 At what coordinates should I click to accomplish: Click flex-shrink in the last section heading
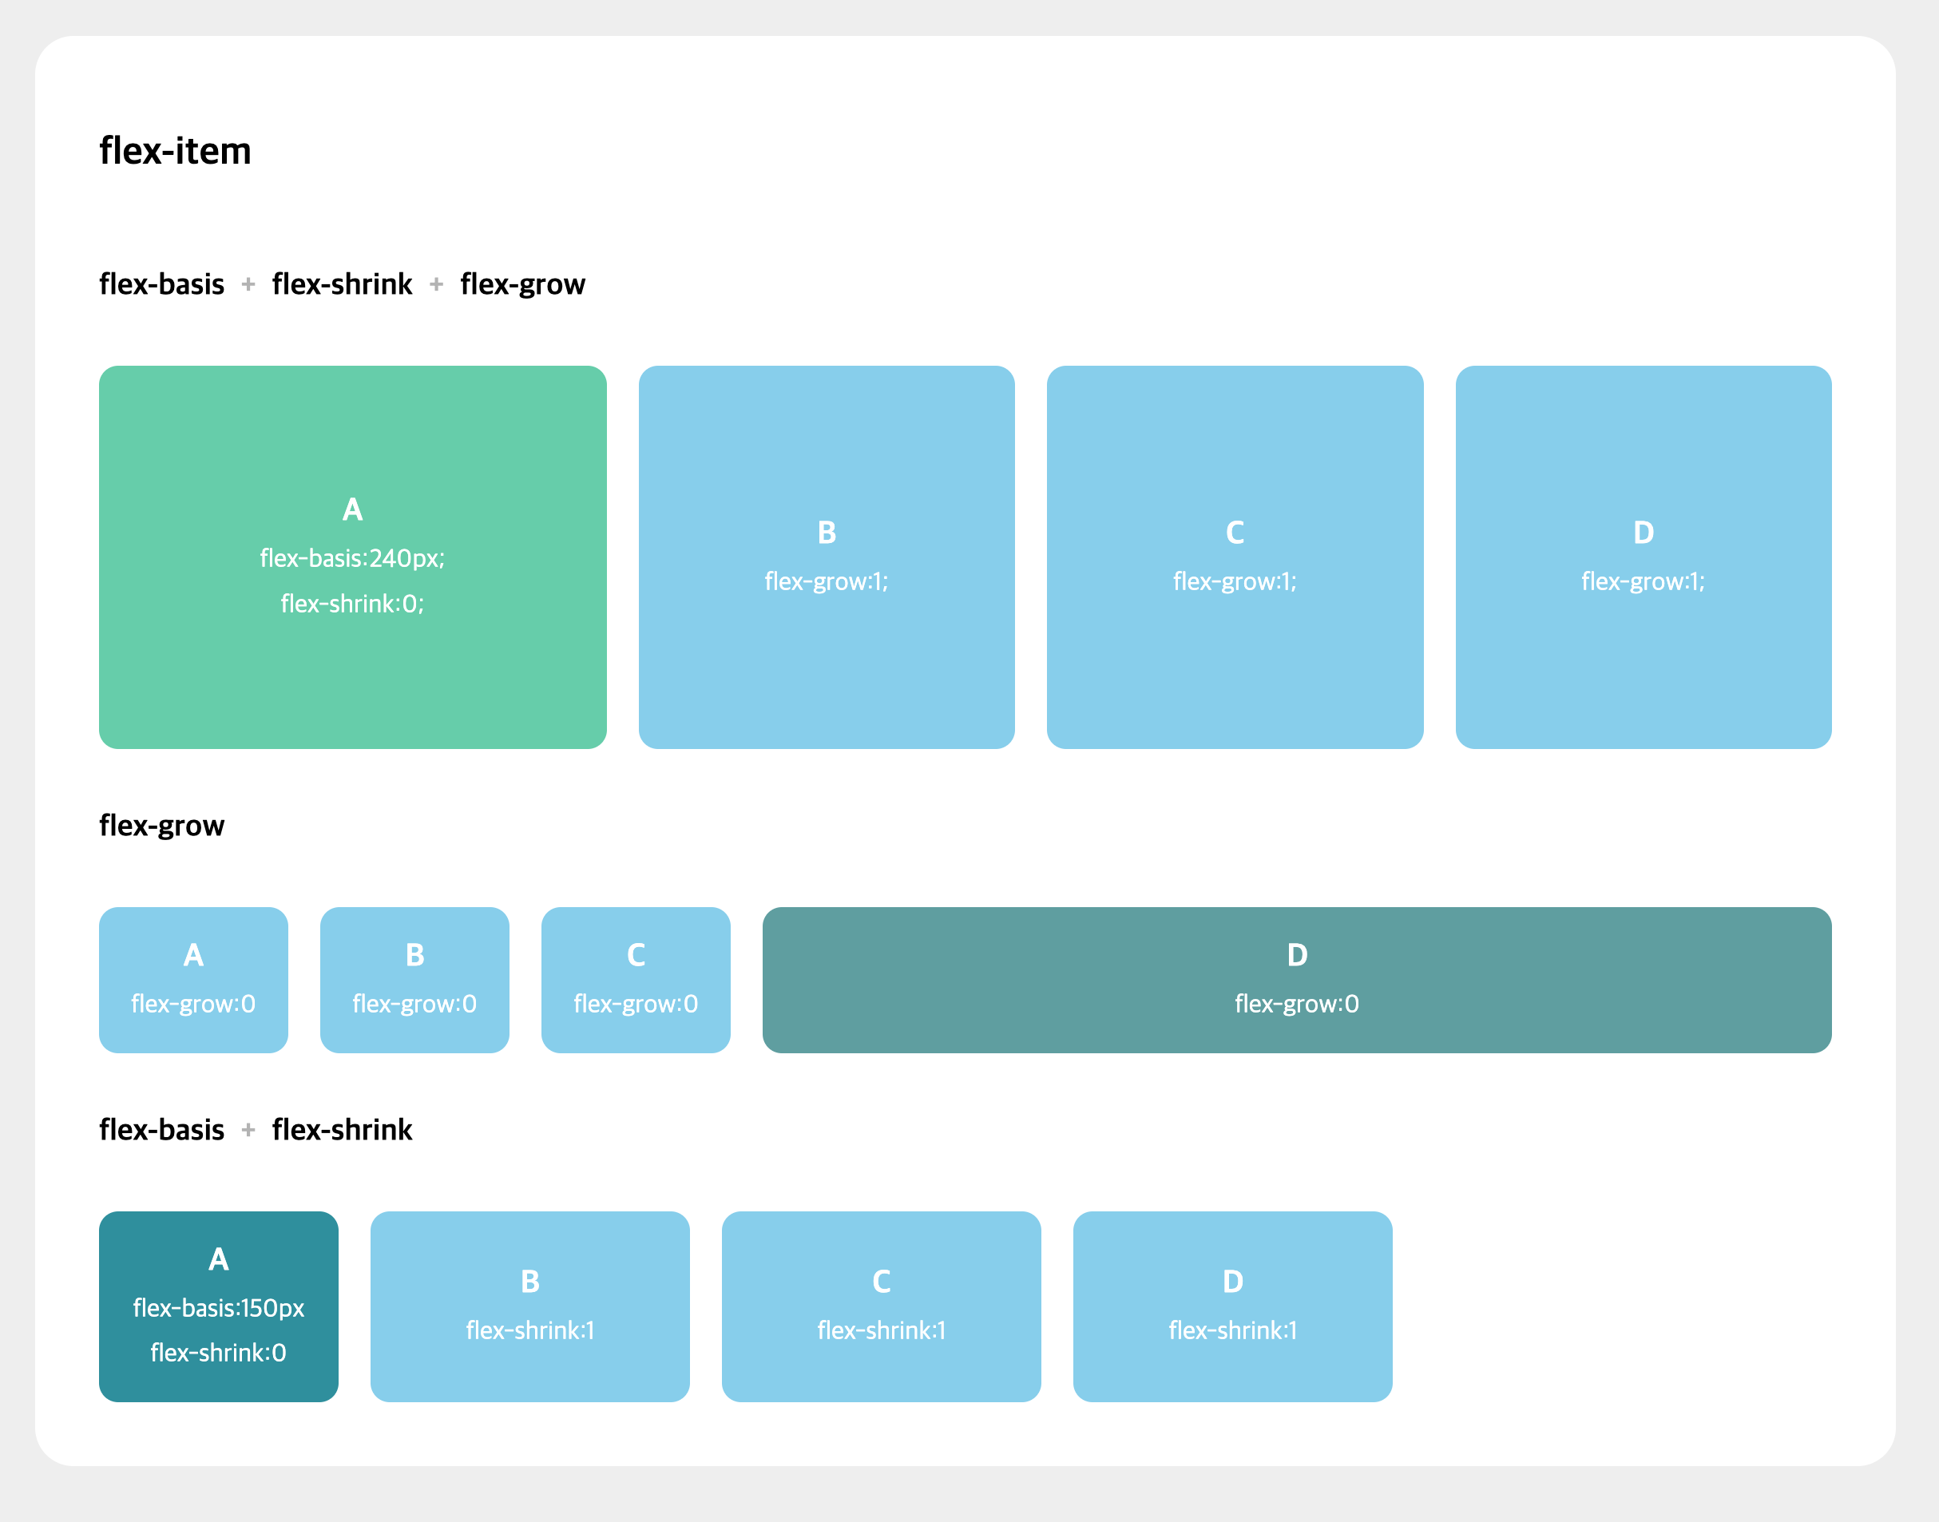pos(342,1130)
